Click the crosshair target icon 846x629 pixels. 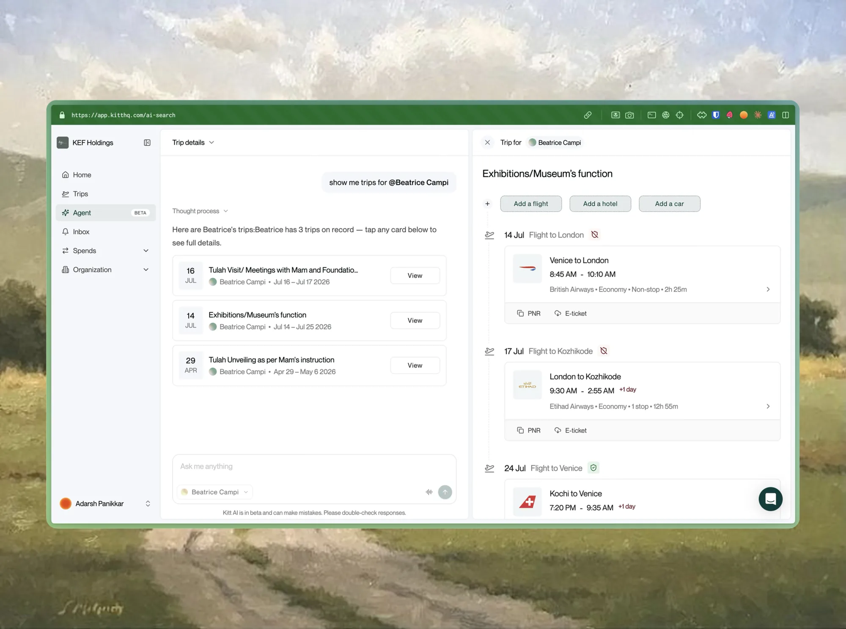coord(680,115)
